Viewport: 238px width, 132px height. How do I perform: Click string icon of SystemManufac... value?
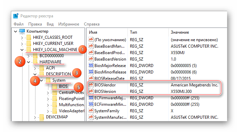click(91, 117)
